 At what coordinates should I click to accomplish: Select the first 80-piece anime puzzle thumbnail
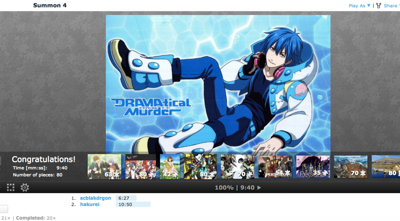(141, 166)
